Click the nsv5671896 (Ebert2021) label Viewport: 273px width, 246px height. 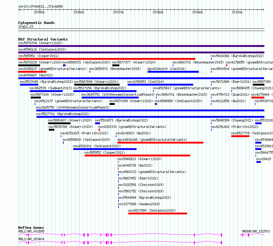click(x=231, y=82)
